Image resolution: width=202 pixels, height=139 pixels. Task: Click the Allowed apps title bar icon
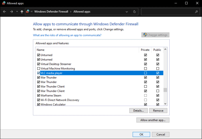coord(4,3)
